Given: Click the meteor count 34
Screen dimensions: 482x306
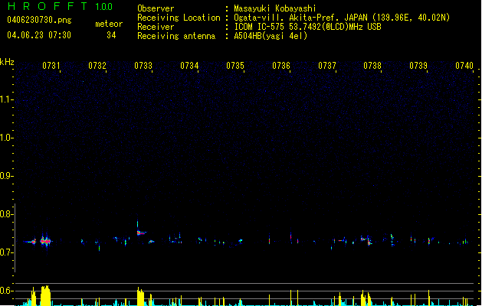Looking at the screenshot, I should coord(111,35).
